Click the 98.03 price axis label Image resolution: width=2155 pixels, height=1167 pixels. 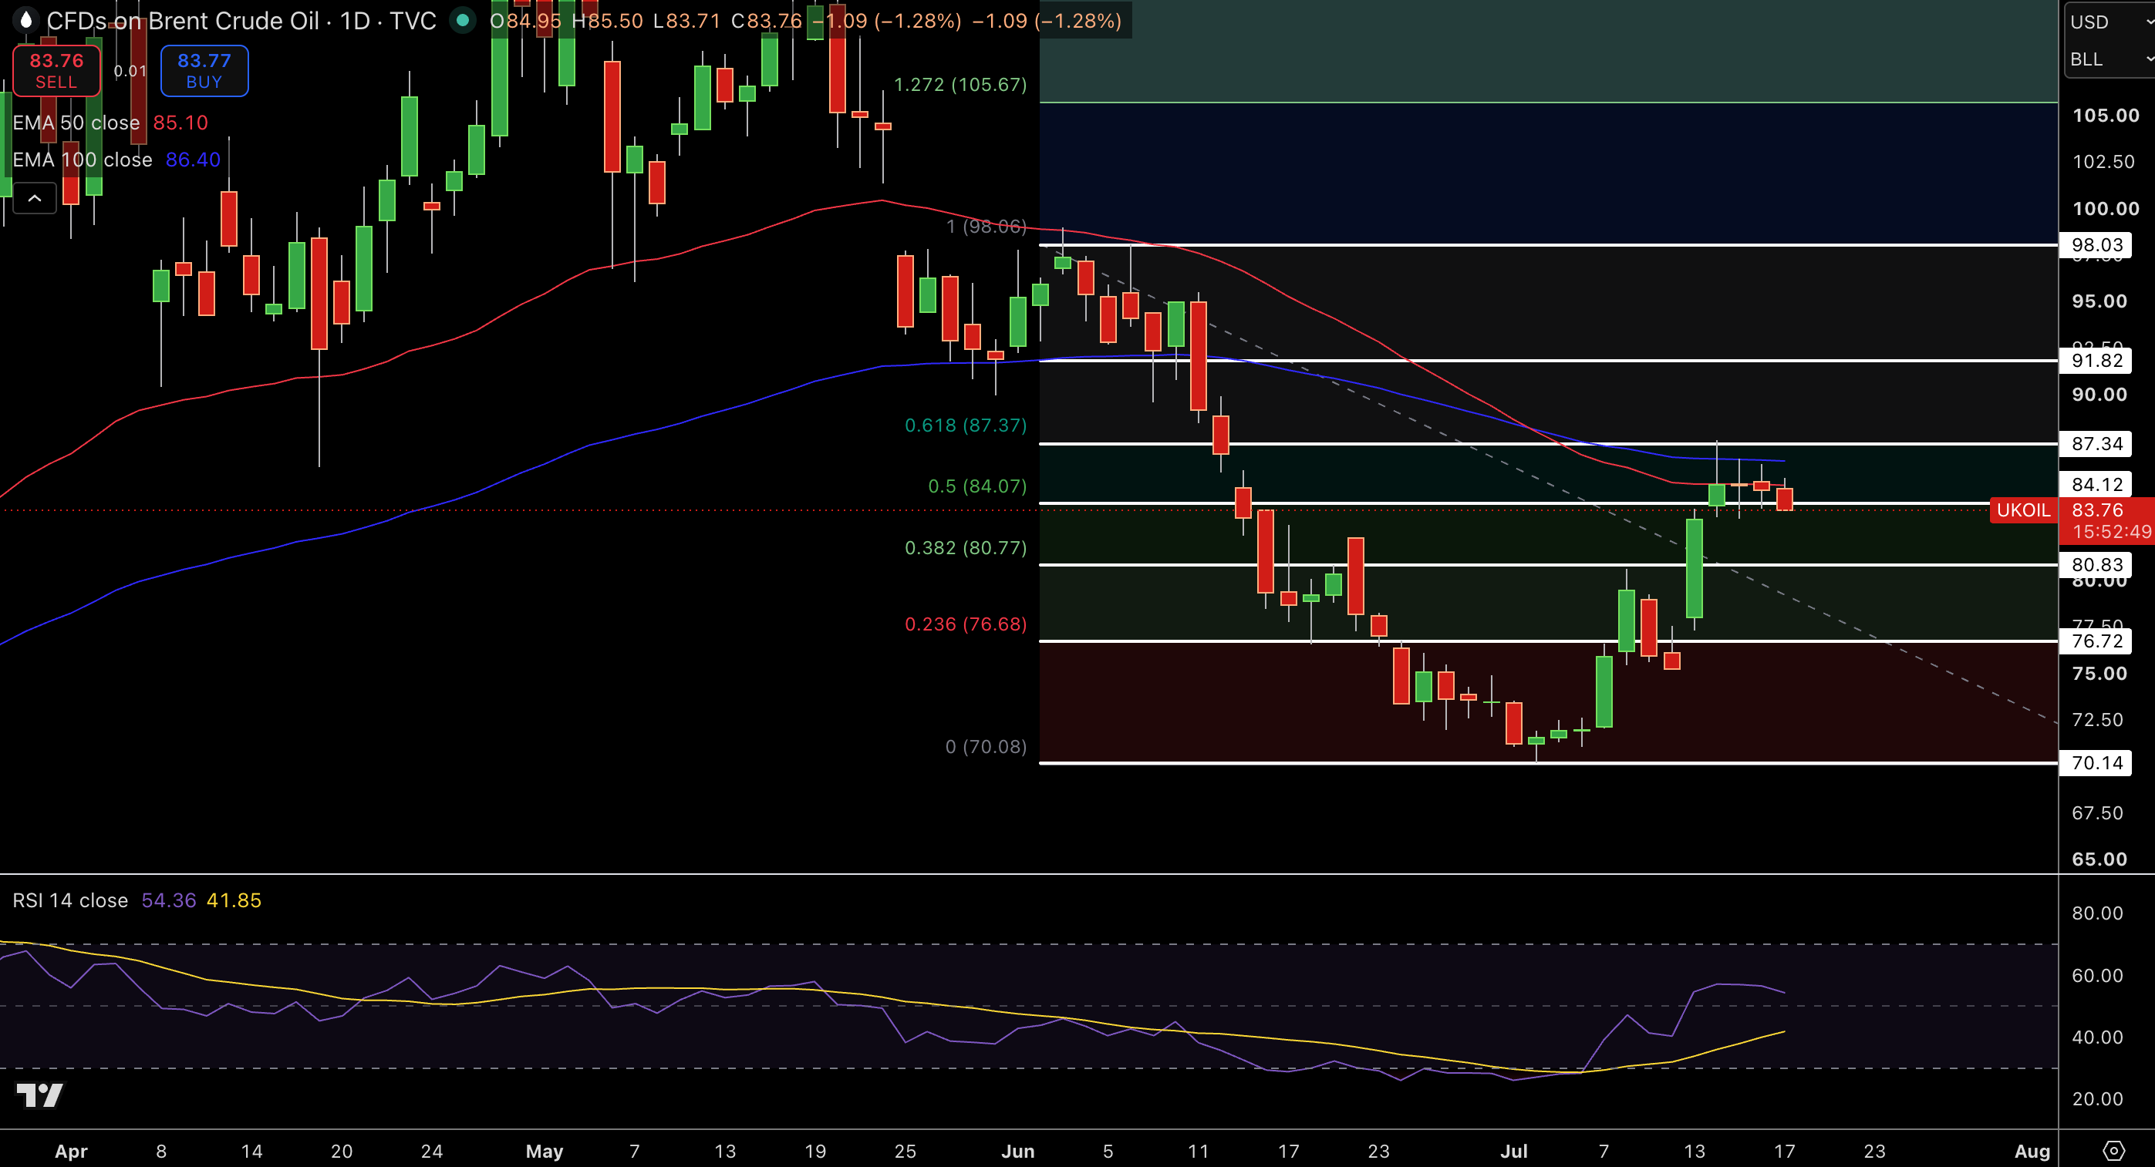coord(2096,245)
